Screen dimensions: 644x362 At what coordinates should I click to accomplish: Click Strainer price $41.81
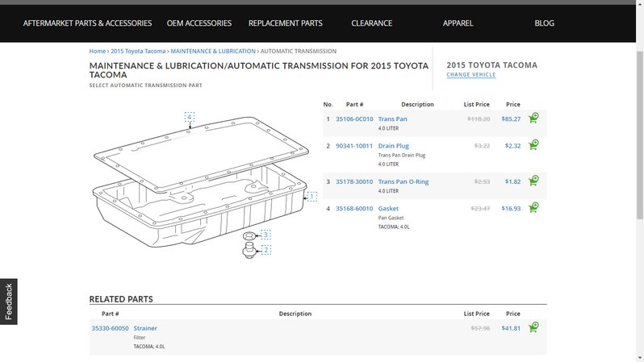point(511,328)
